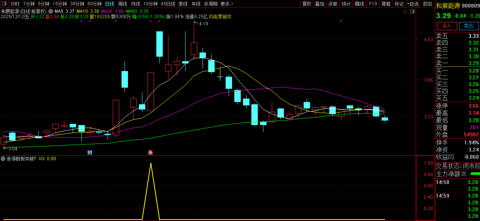
Task: Expand the 和展能源 main chart indicator dropdown
Action: (x=50, y=11)
